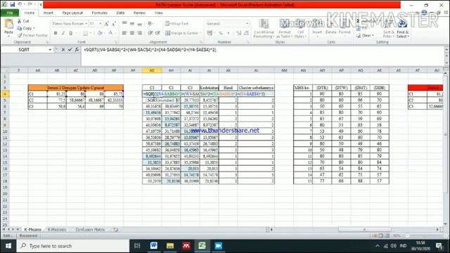The height and width of the screenshot is (253, 450).
Task: Click the Insert Function fx icon
Action: (x=77, y=50)
